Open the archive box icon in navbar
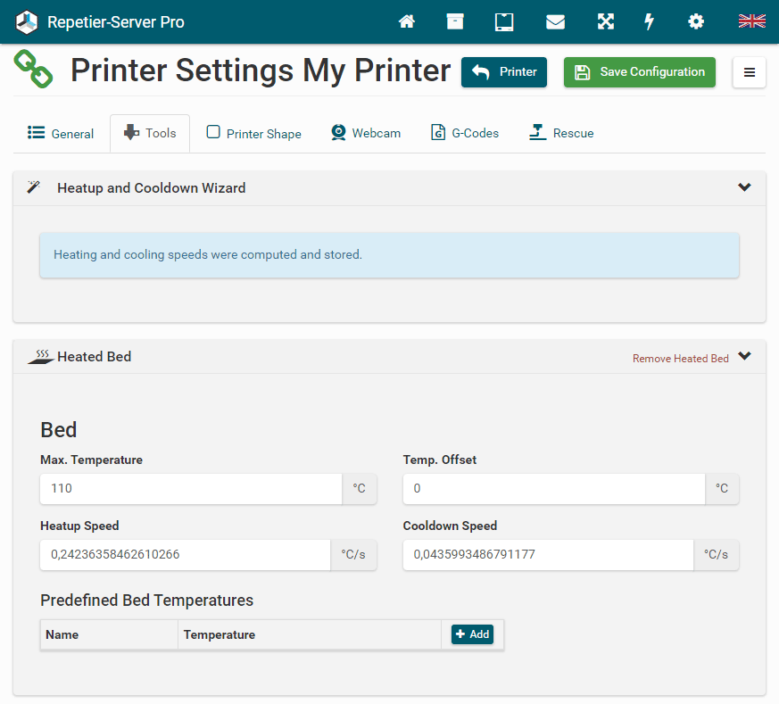Viewport: 779px width, 704px height. point(455,21)
